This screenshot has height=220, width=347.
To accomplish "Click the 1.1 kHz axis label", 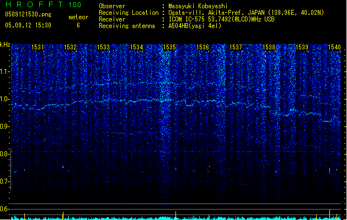I will [x=5, y=71].
